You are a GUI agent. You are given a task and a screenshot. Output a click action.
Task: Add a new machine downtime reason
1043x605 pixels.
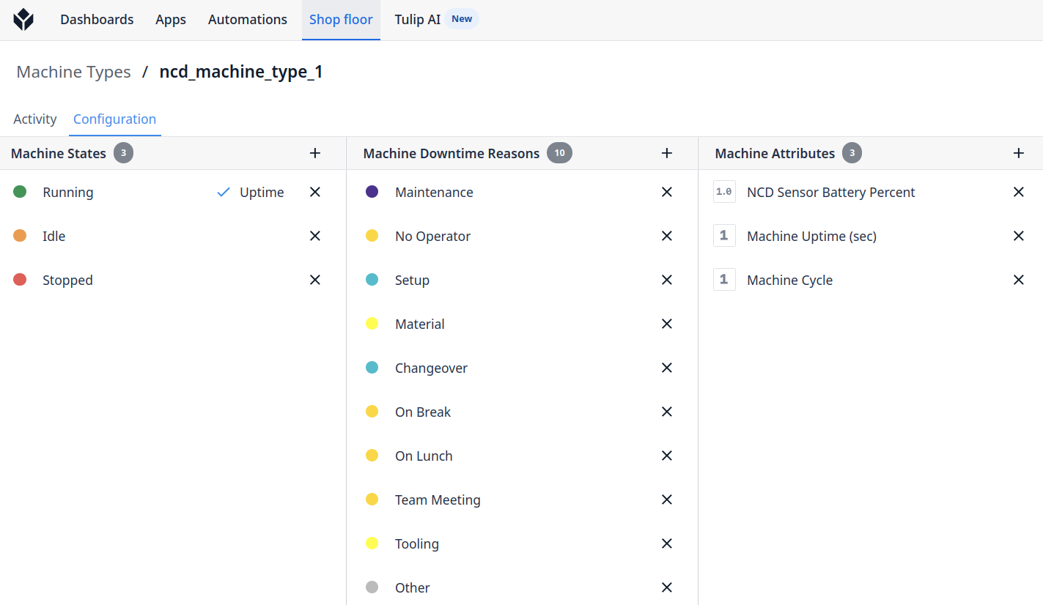(x=667, y=153)
